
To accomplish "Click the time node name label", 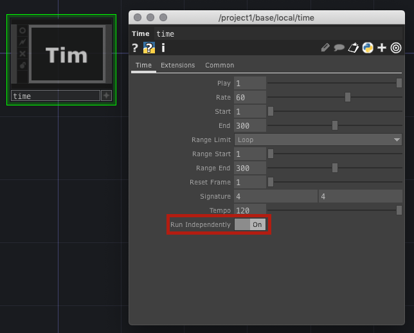I will (55, 96).
